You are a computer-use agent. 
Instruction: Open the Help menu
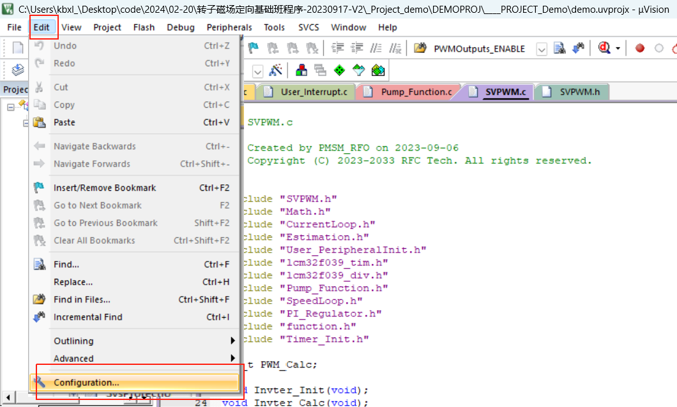[x=387, y=27]
